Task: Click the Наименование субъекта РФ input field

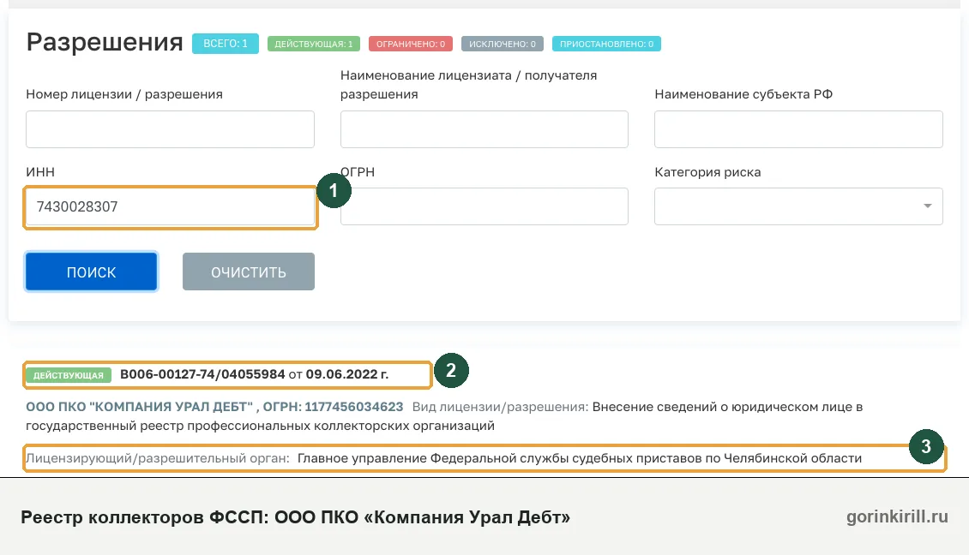Action: 798,129
